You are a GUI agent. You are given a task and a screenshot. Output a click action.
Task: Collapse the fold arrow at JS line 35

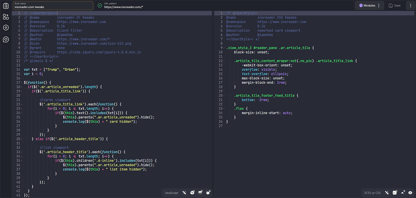(21, 161)
